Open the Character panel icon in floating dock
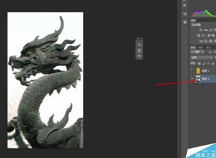The image size is (216, 158). pos(139,44)
